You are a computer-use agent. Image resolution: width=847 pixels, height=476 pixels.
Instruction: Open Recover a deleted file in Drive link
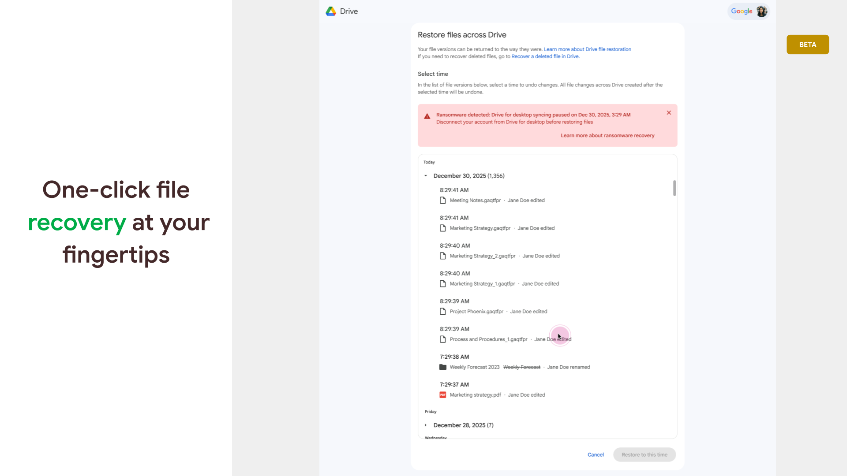[x=545, y=56]
